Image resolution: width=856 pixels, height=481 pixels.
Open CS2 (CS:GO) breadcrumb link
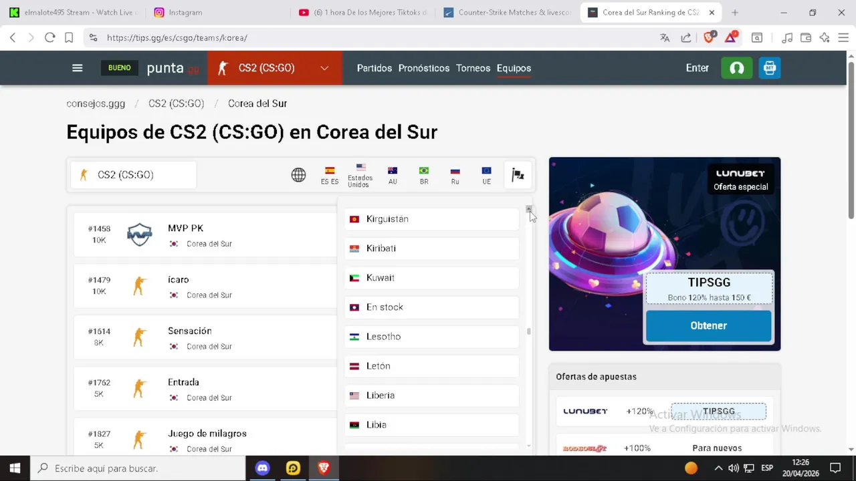[x=176, y=104]
